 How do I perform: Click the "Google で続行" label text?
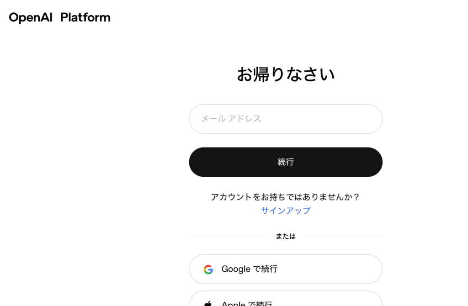(x=250, y=269)
